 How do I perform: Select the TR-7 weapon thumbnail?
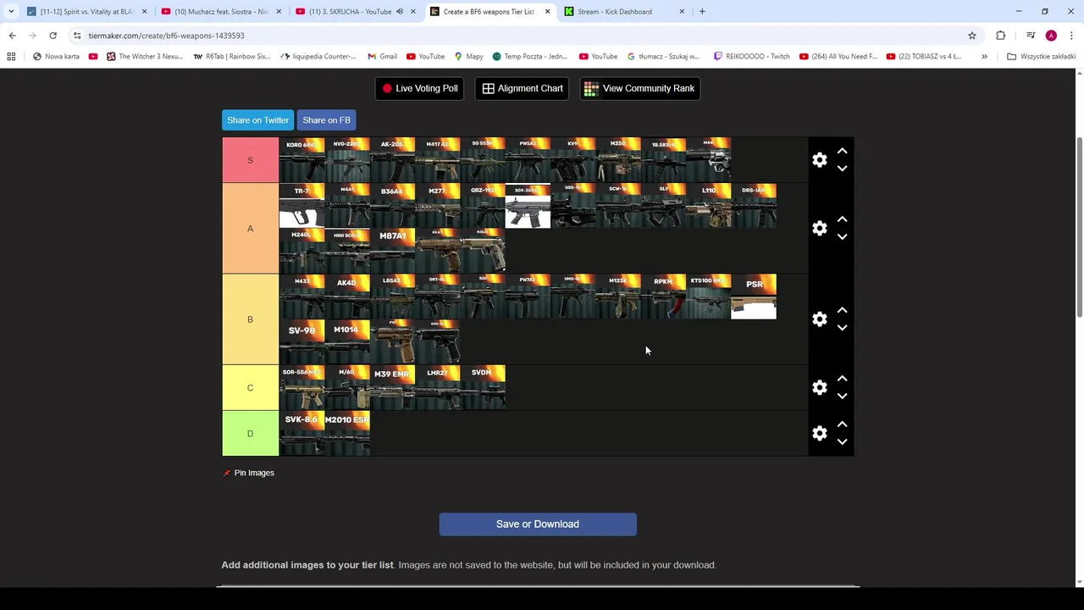tap(301, 206)
